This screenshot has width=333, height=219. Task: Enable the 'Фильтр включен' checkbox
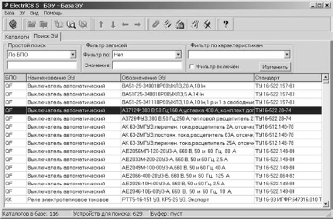pos(192,67)
